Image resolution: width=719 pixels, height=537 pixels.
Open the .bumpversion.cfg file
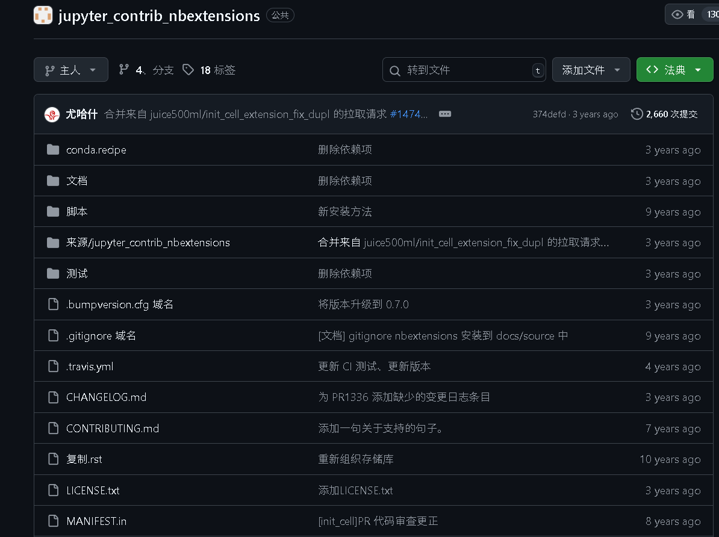(120, 305)
